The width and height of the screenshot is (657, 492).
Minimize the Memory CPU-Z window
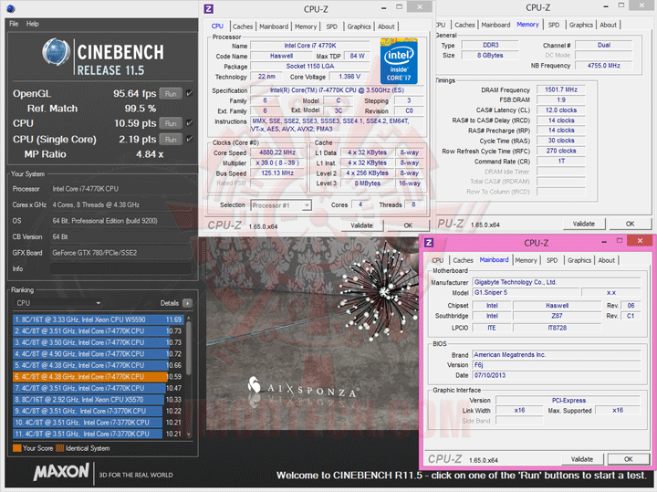[606, 6]
